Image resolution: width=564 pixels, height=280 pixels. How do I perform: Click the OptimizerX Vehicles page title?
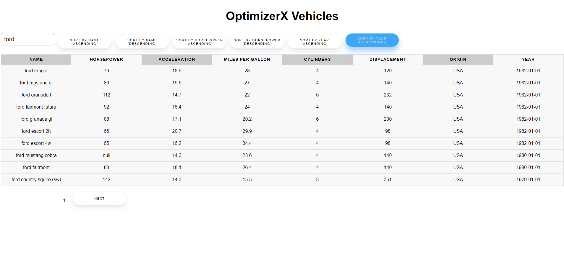point(282,16)
